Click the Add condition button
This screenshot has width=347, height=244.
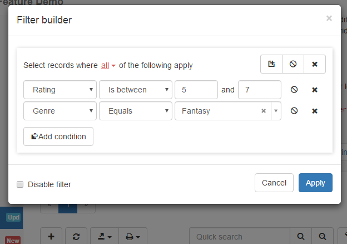click(x=58, y=136)
